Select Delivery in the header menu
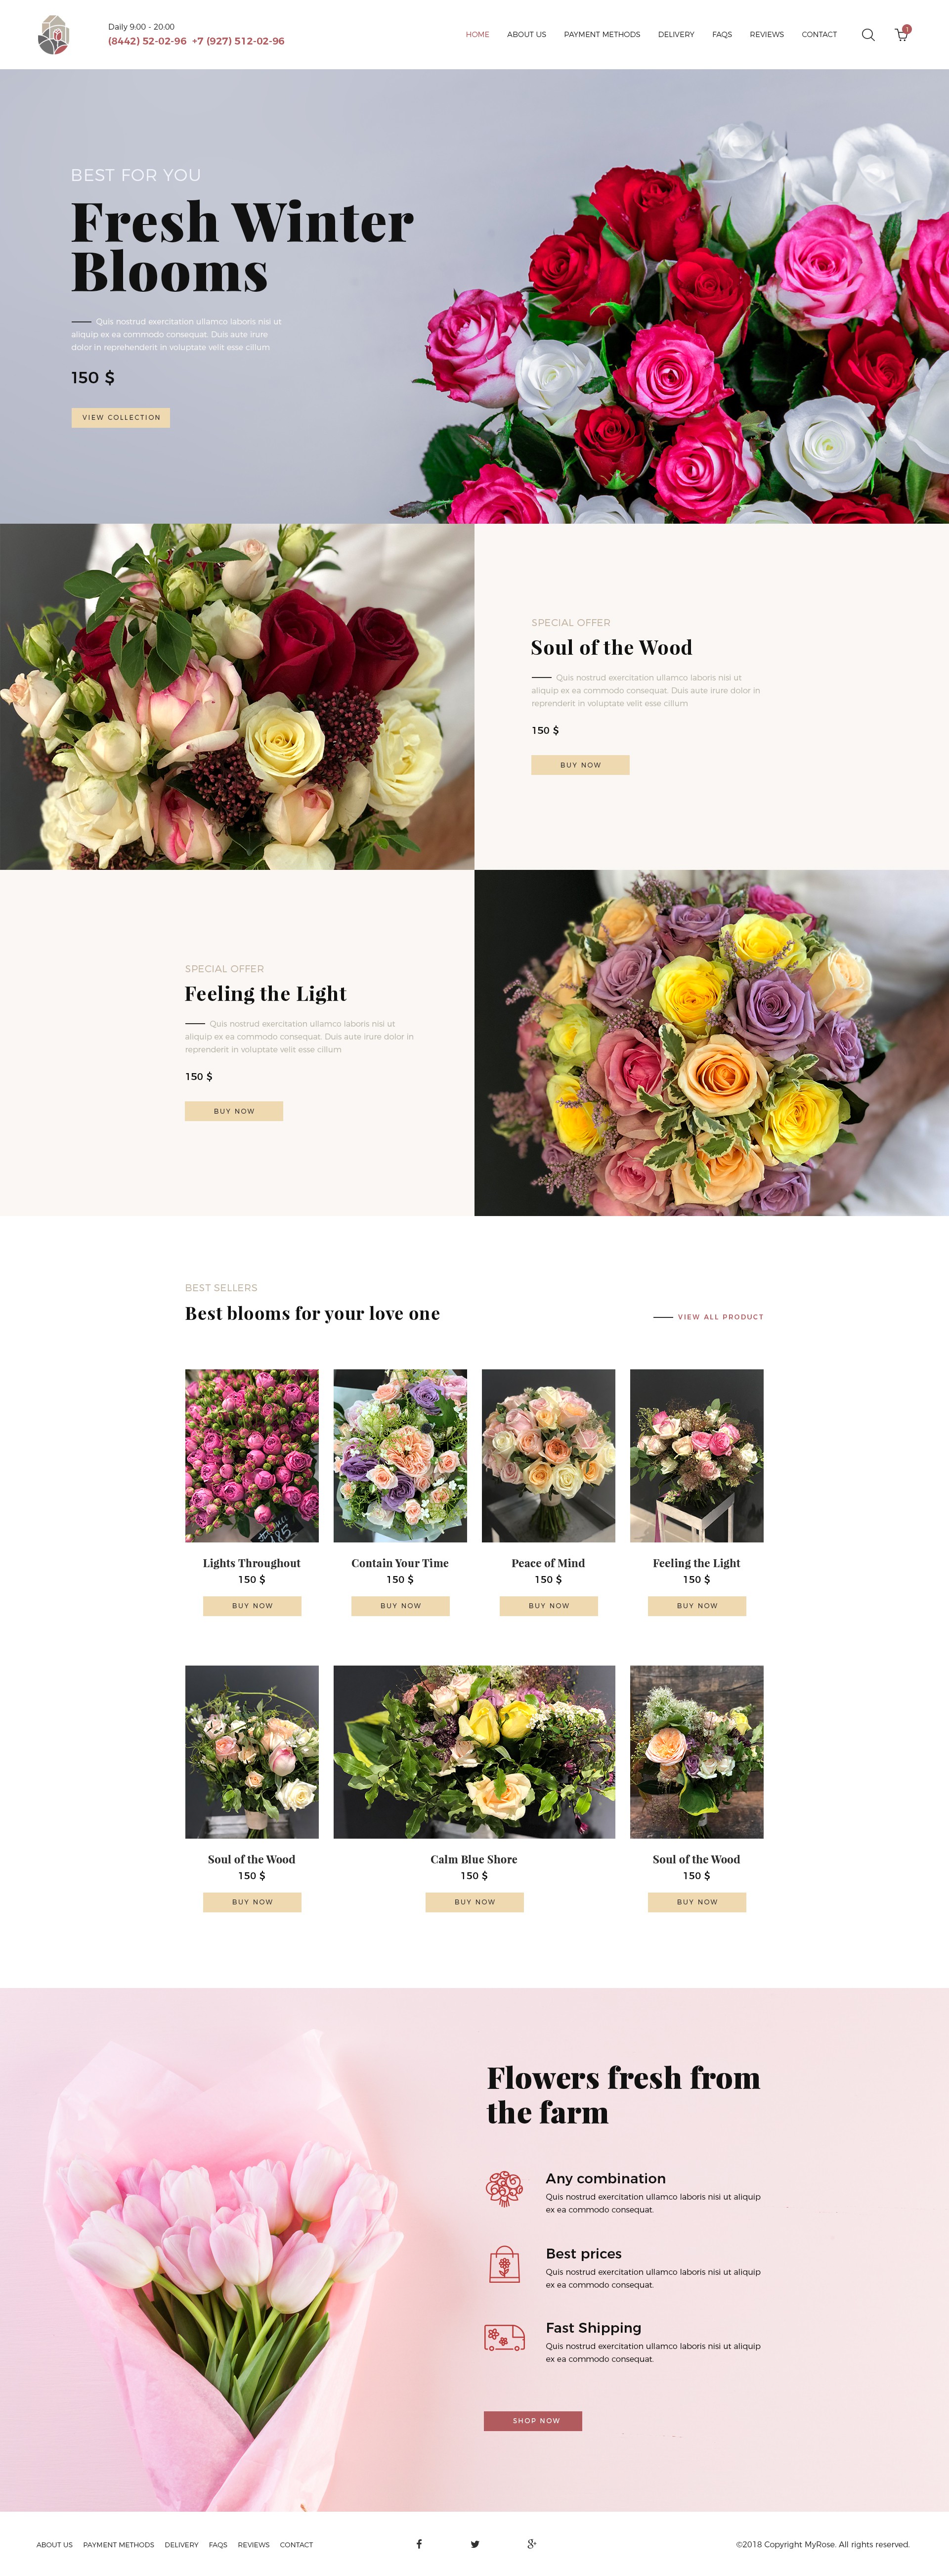This screenshot has height=2576, width=949. 676,35
